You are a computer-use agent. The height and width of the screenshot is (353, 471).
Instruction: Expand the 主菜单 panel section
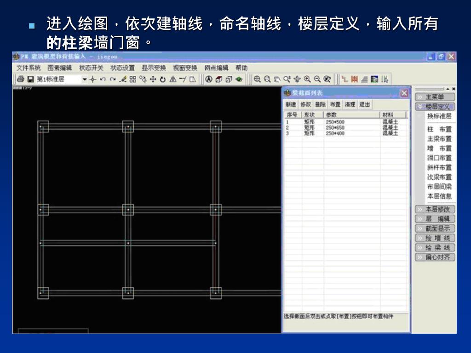(435, 97)
